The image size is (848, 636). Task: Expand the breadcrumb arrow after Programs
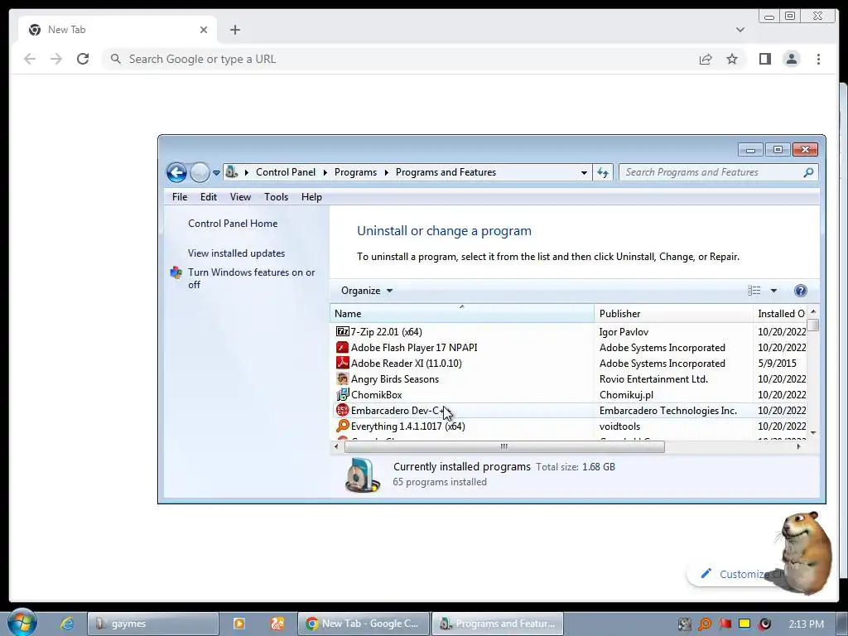point(386,172)
